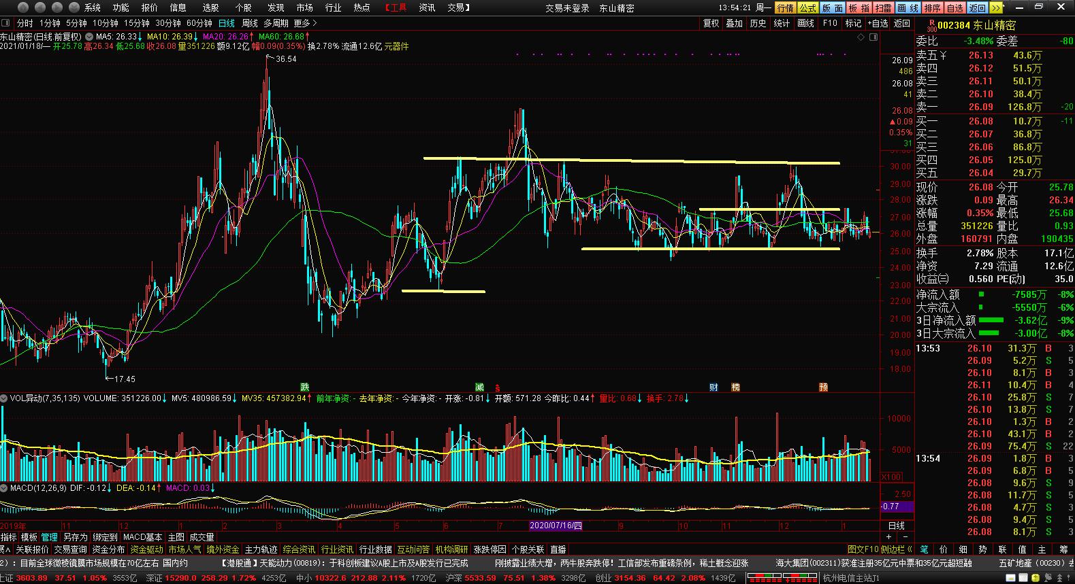
Task: Click the fourth round navigation button before 系统
Action: click(x=74, y=7)
